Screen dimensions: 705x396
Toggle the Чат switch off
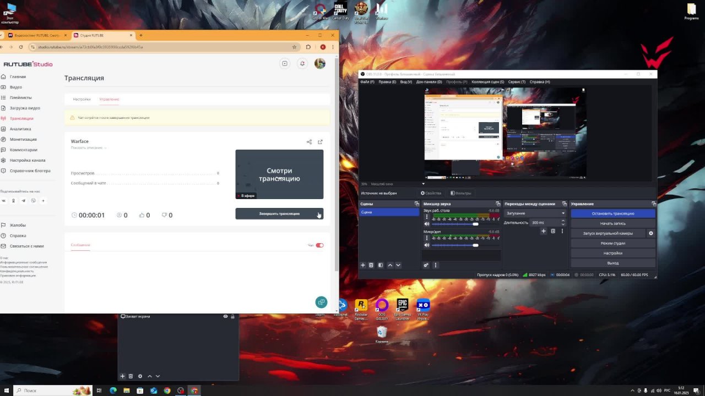pos(319,245)
